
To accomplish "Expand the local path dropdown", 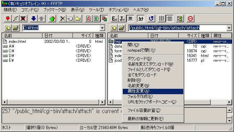I will click(102, 28).
